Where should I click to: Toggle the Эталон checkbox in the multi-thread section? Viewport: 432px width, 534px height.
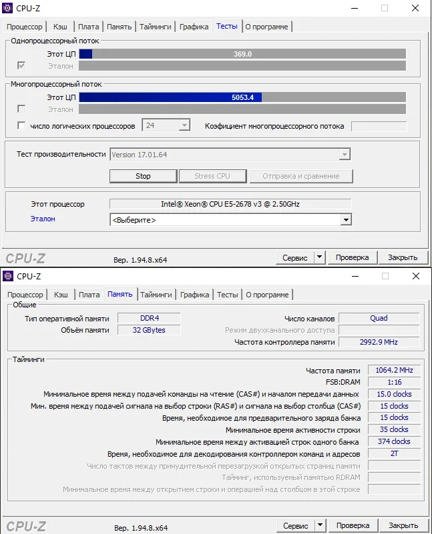[x=21, y=109]
